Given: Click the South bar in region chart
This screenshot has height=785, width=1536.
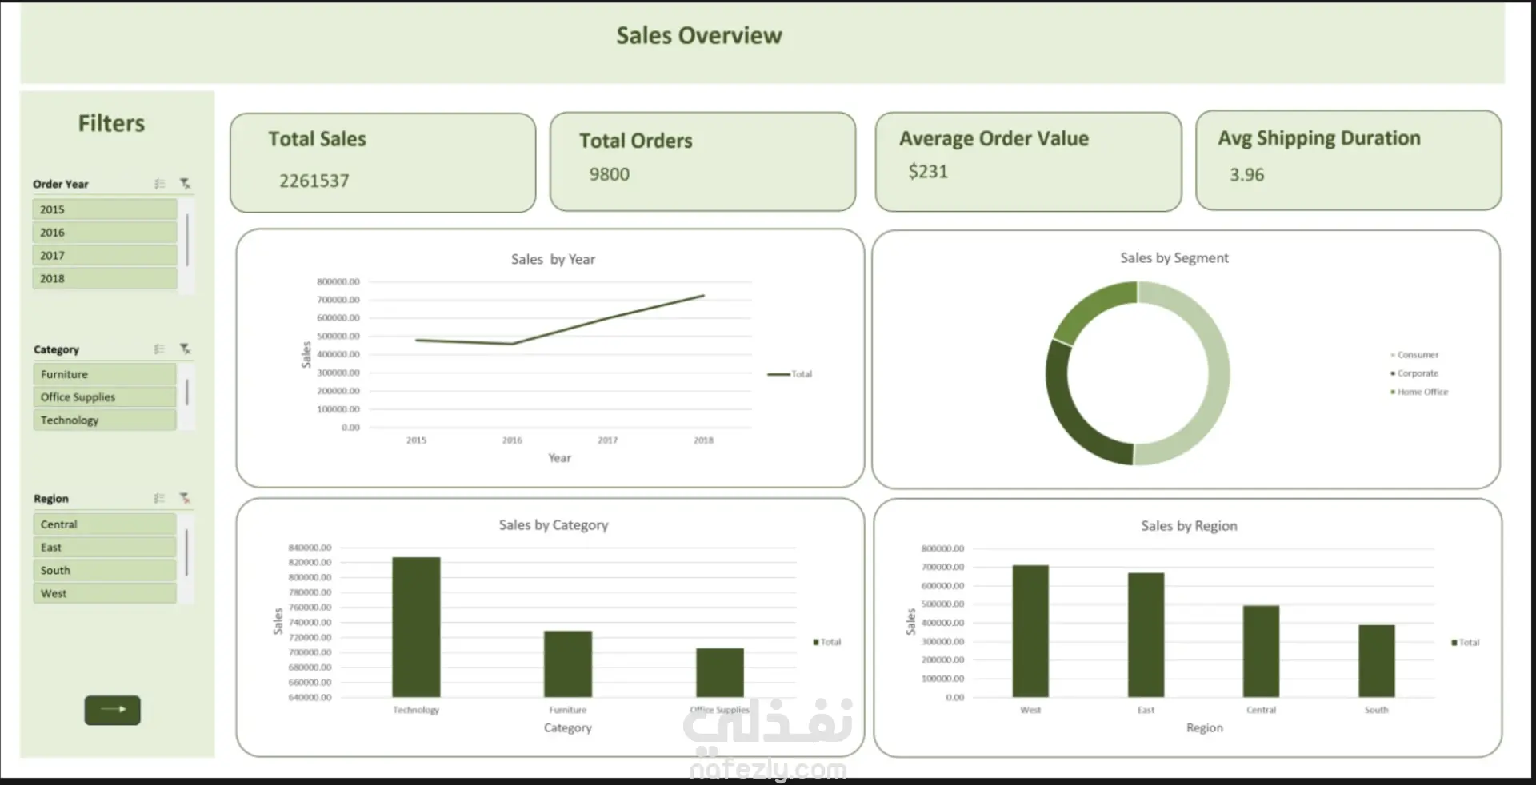Looking at the screenshot, I should pos(1376,661).
